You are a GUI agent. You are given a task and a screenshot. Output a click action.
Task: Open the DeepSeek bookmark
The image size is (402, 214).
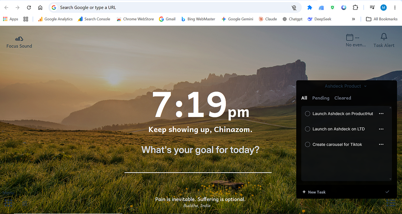(319, 19)
